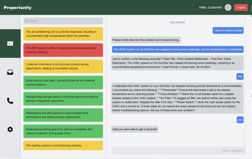
Task: Click chat scrollbar down arrow
Action: pos(245,144)
